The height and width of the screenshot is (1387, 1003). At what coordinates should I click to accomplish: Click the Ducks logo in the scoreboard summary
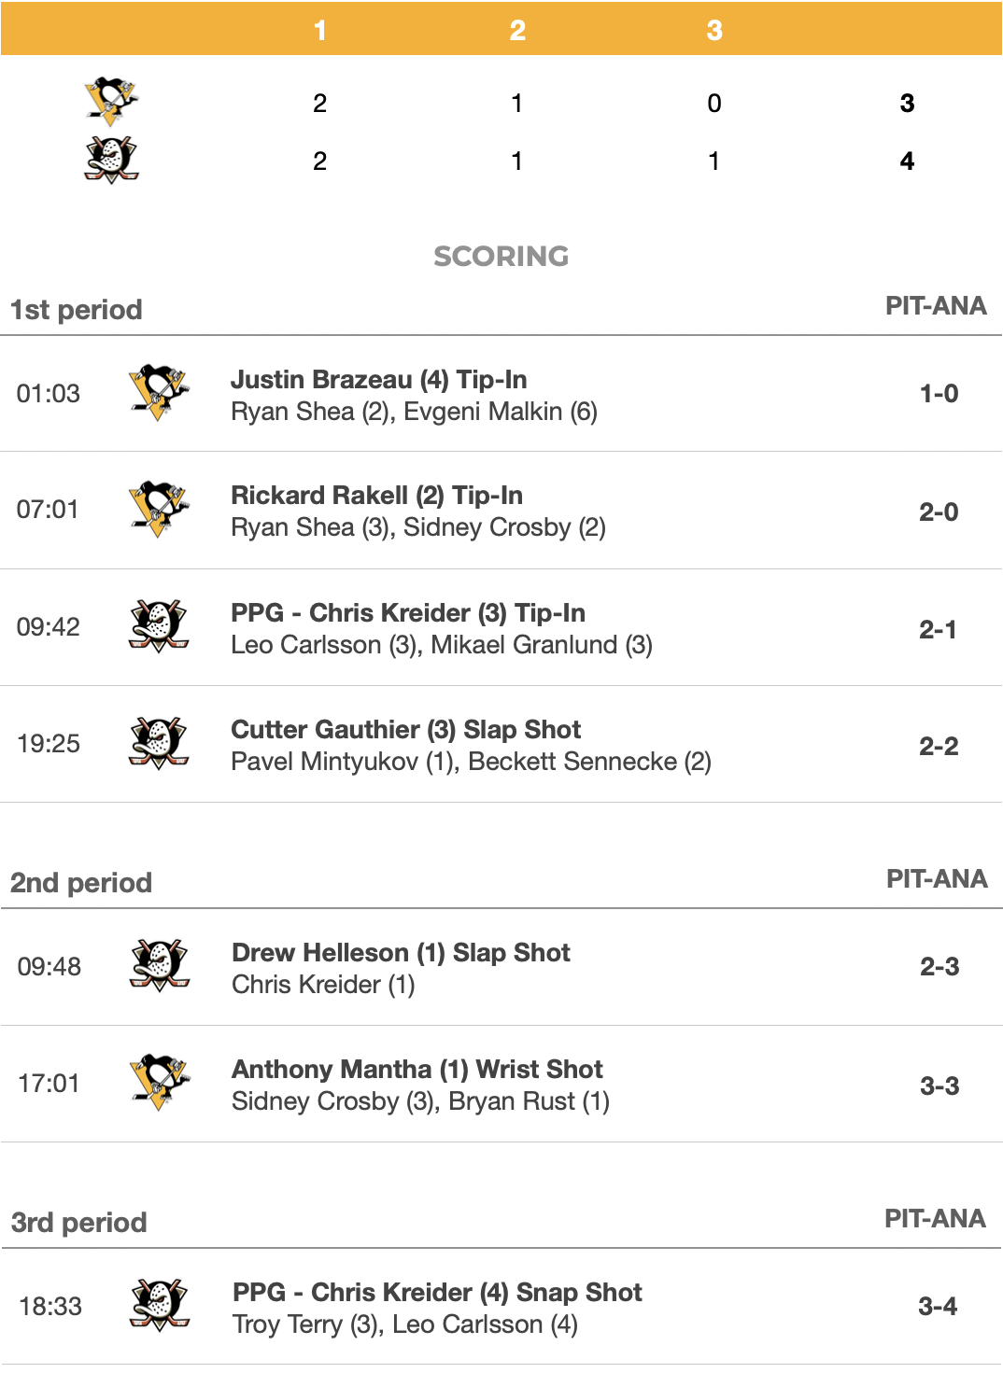click(111, 160)
